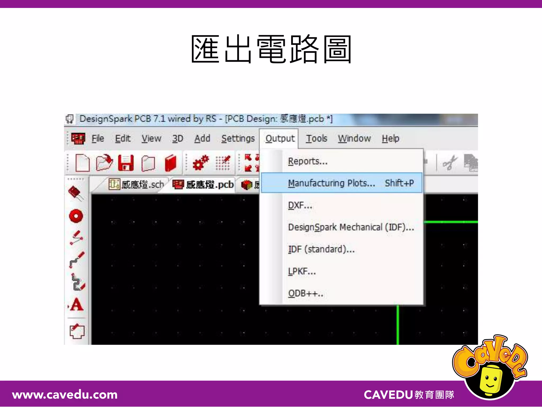This screenshot has width=542, height=407.
Task: Choose Manufacturing Plots from Output menu
Action: (331, 183)
